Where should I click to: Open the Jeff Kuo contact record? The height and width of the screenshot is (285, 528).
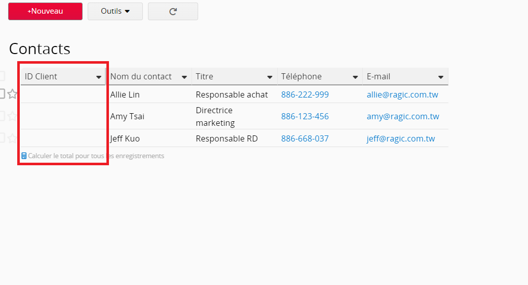tap(125, 138)
